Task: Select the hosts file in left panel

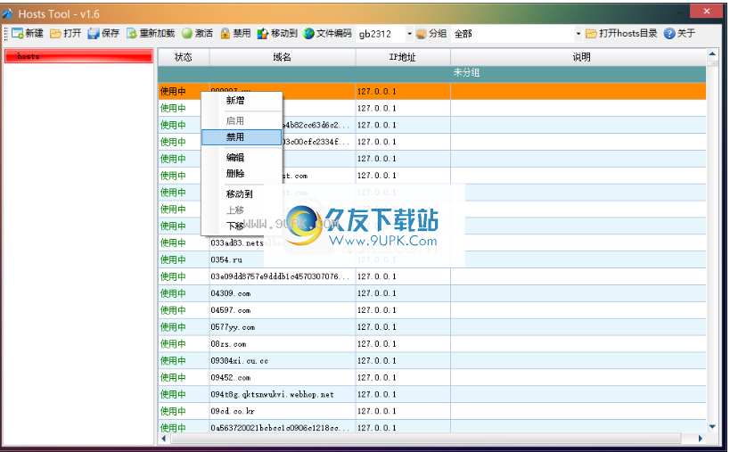Action: point(78,56)
